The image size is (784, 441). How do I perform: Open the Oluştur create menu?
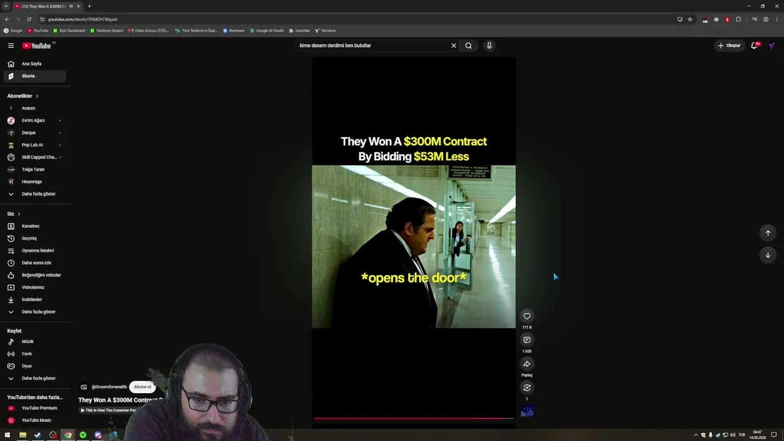pyautogui.click(x=729, y=45)
